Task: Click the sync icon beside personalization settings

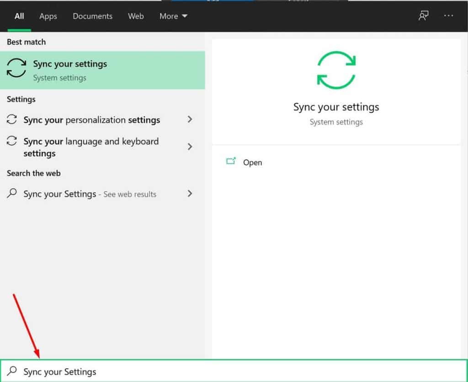Action: click(x=11, y=119)
